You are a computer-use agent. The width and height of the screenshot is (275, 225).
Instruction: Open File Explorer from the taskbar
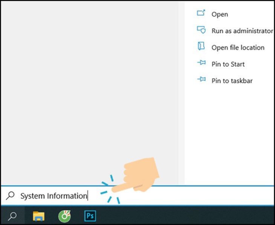click(38, 216)
